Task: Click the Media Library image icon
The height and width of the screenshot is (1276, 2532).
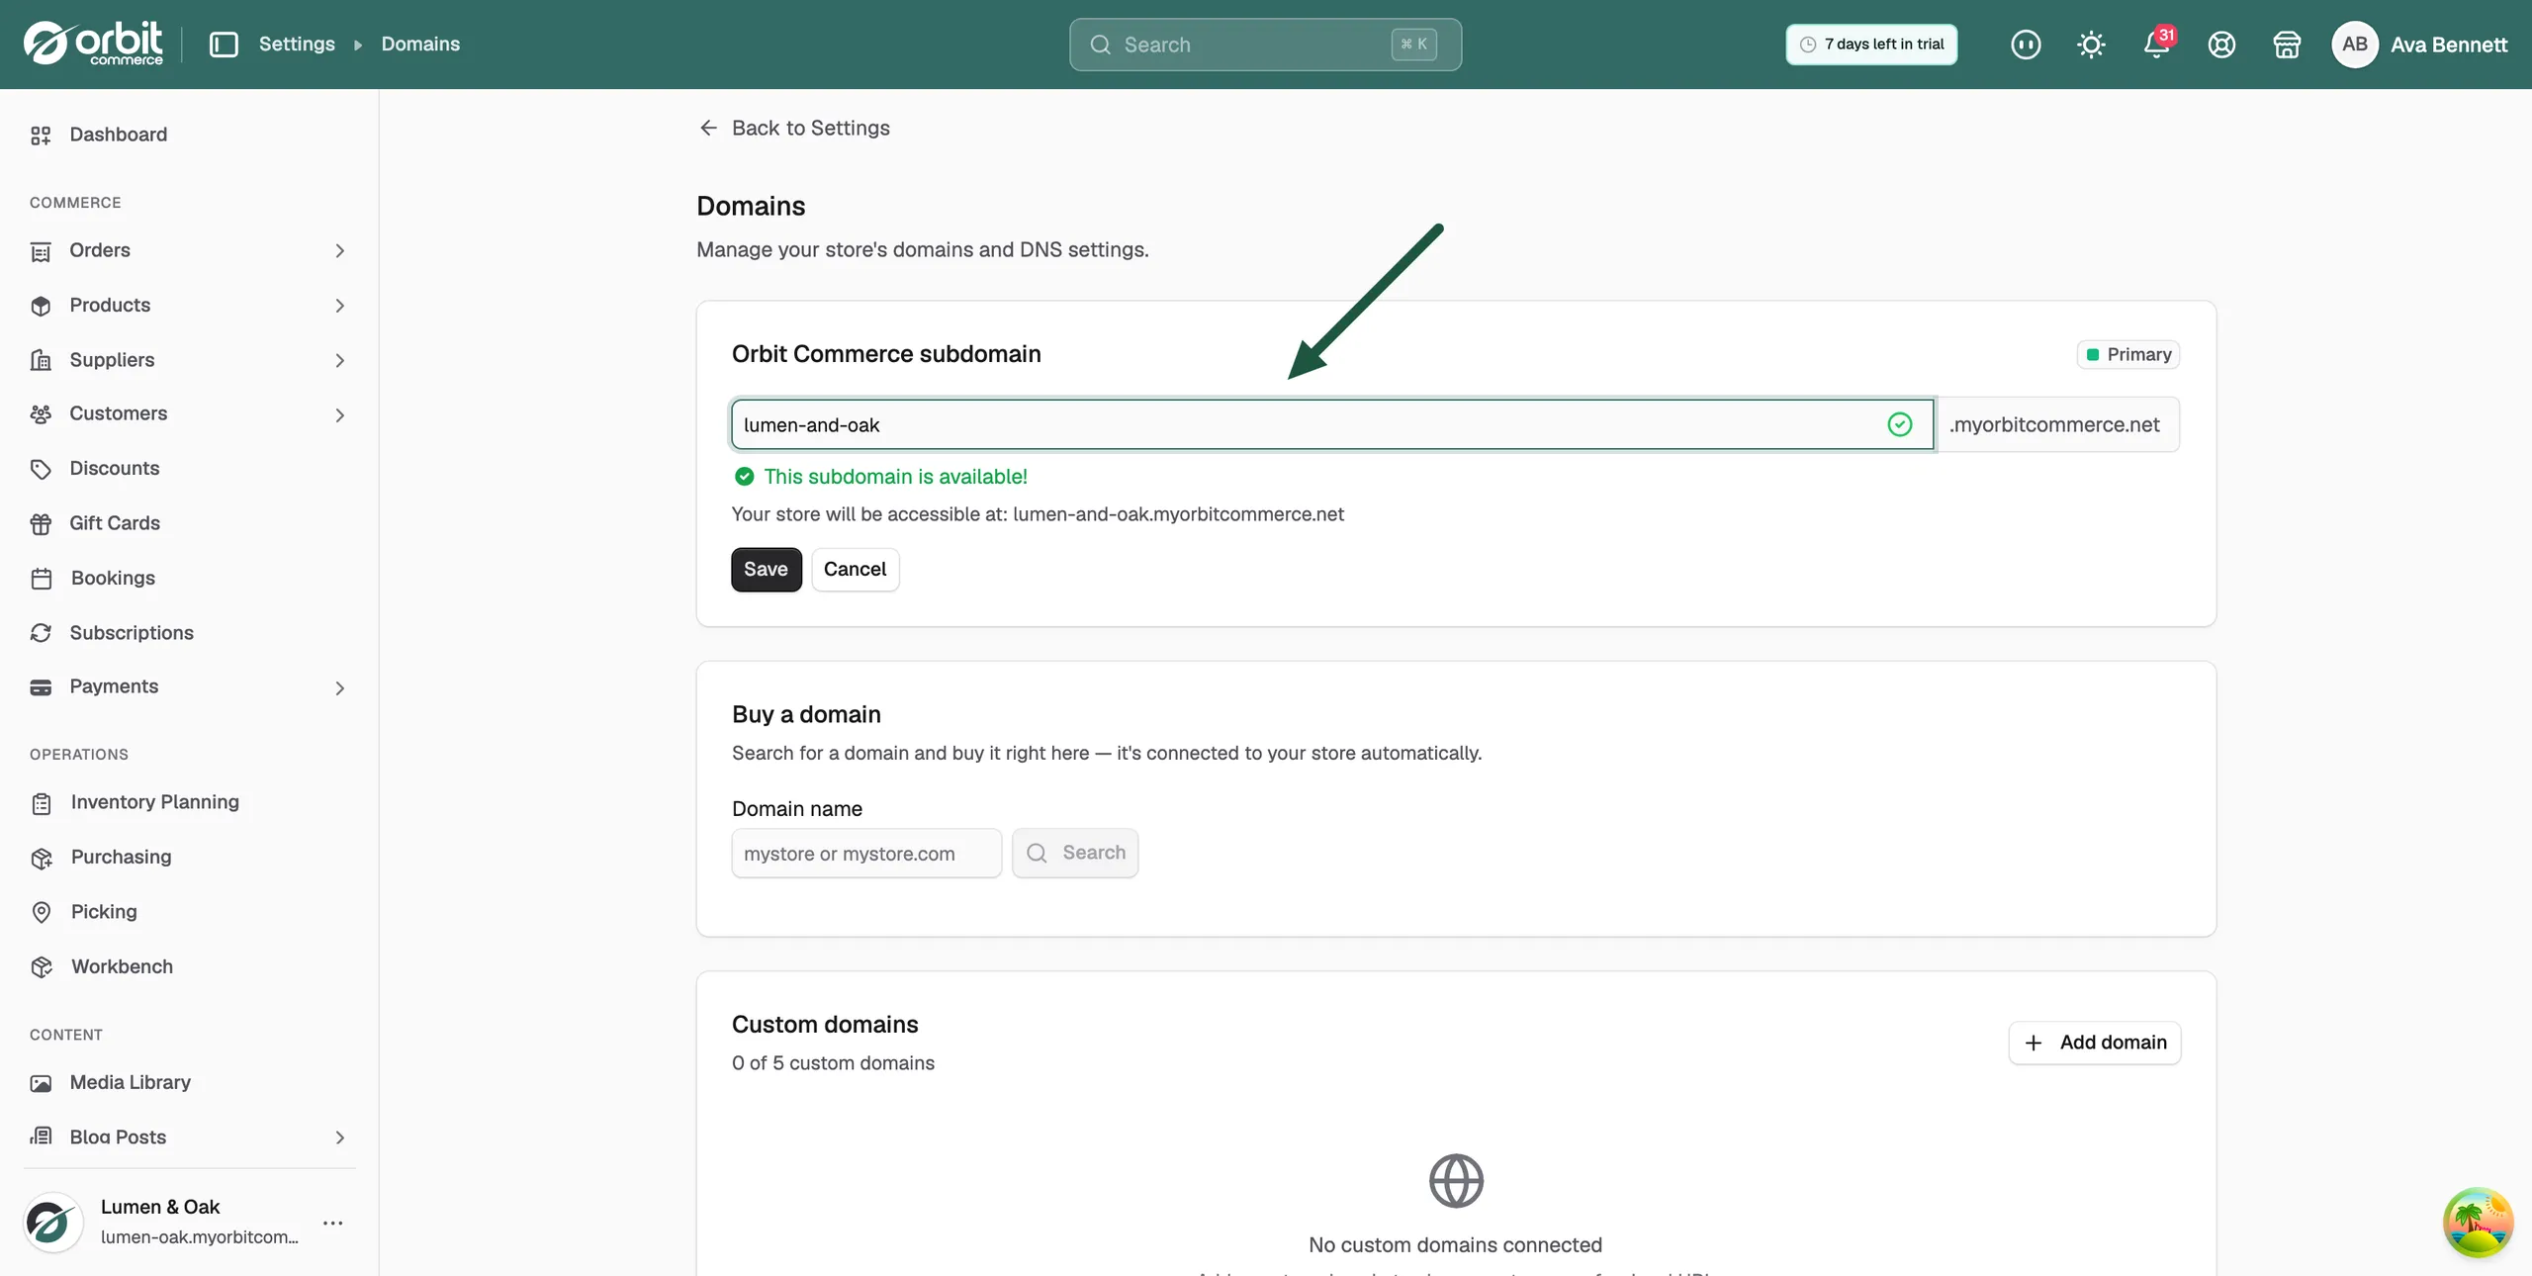Action: click(x=41, y=1083)
